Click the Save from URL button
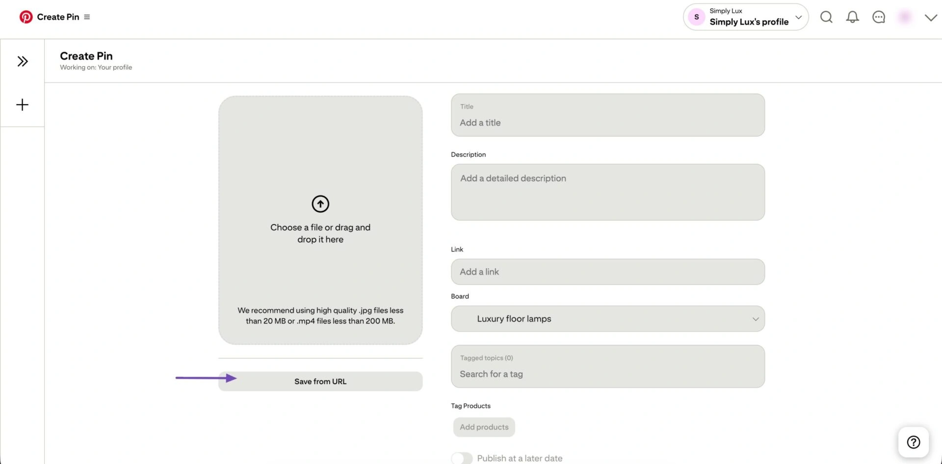Image resolution: width=942 pixels, height=464 pixels. 320,382
